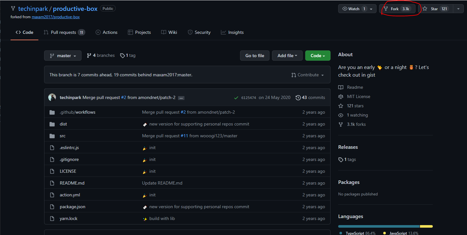Image resolution: width=467 pixels, height=235 pixels.
Task: Click the green check status icon
Action: pyautogui.click(x=236, y=98)
